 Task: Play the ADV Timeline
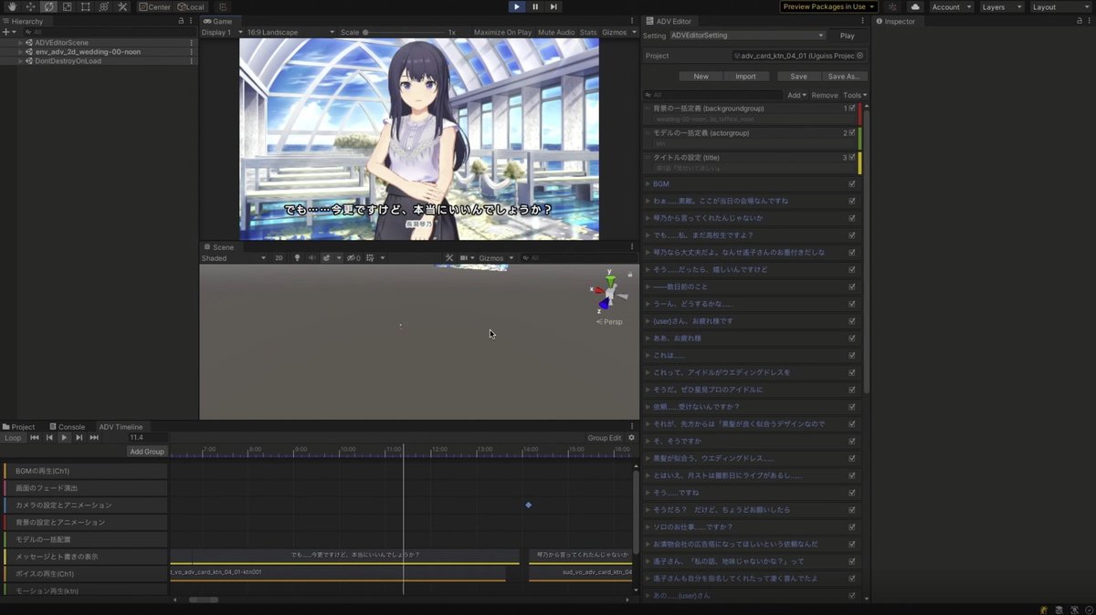[64, 438]
